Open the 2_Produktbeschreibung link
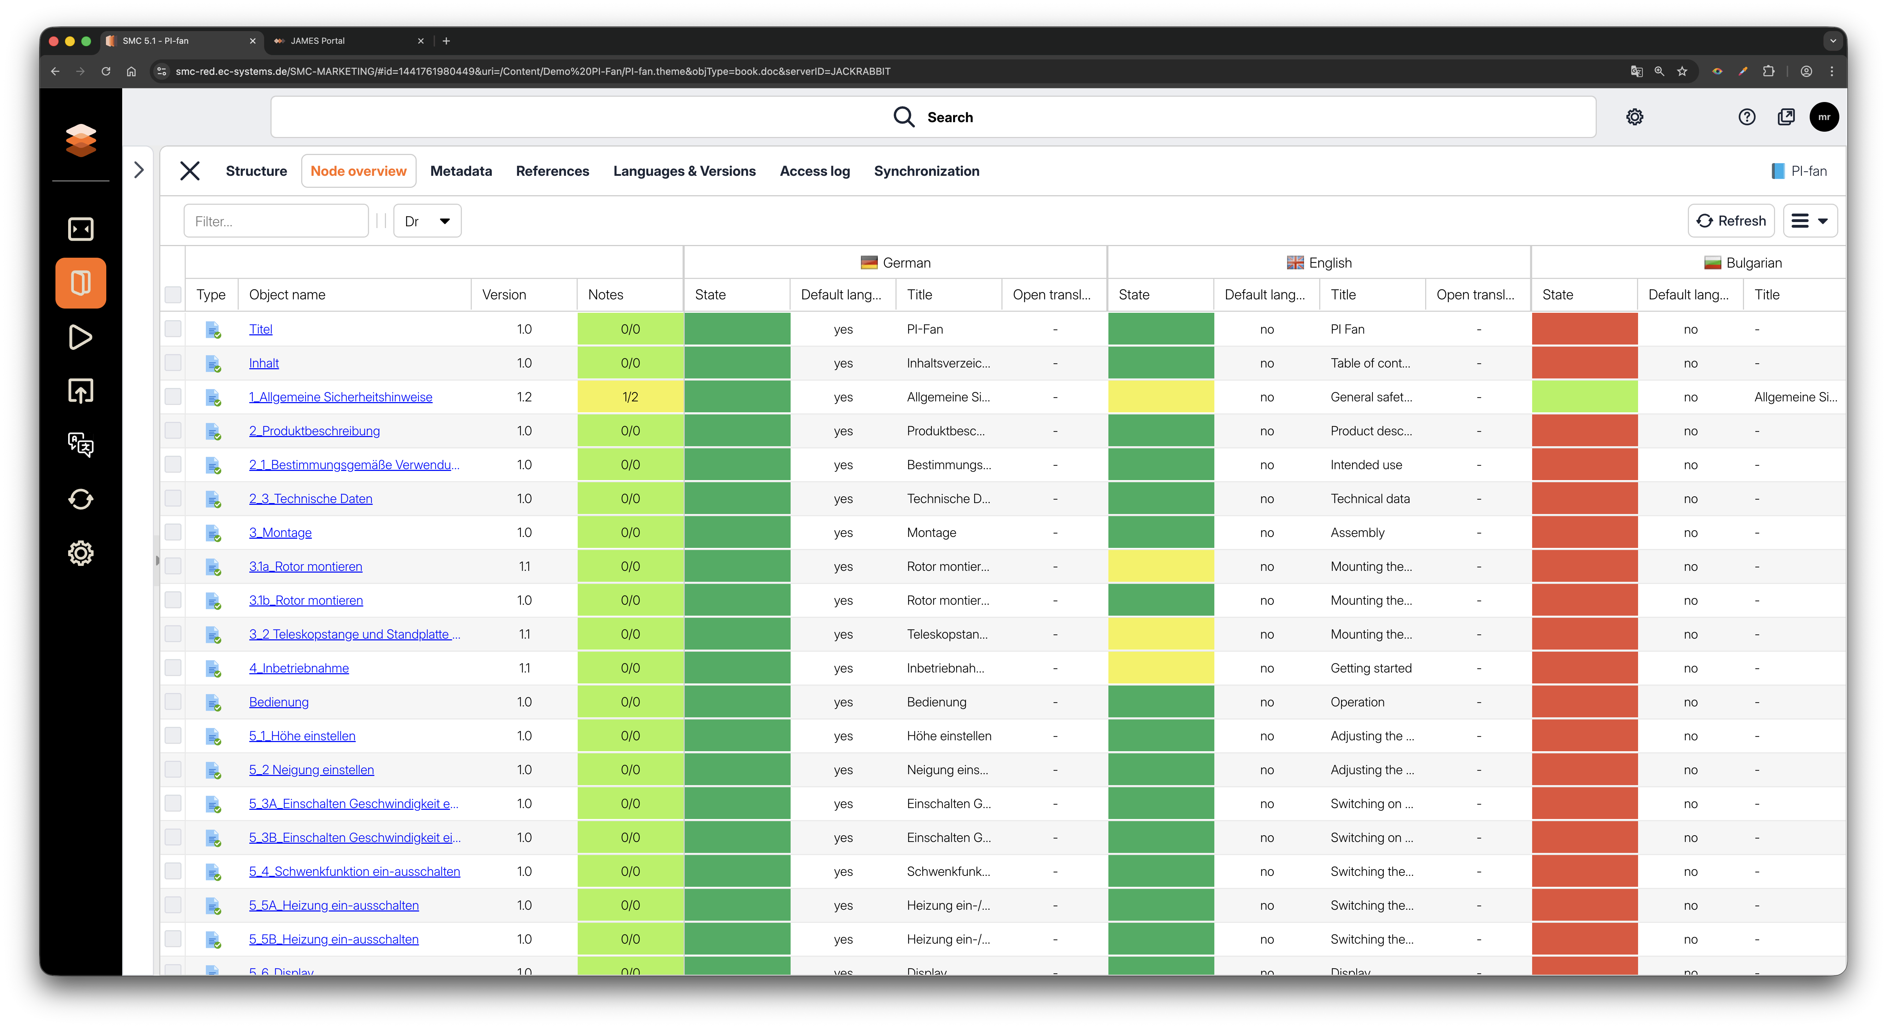The width and height of the screenshot is (1887, 1028). (314, 431)
